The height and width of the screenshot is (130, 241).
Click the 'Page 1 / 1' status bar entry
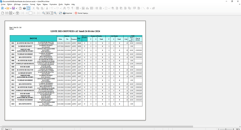pos(8,129)
